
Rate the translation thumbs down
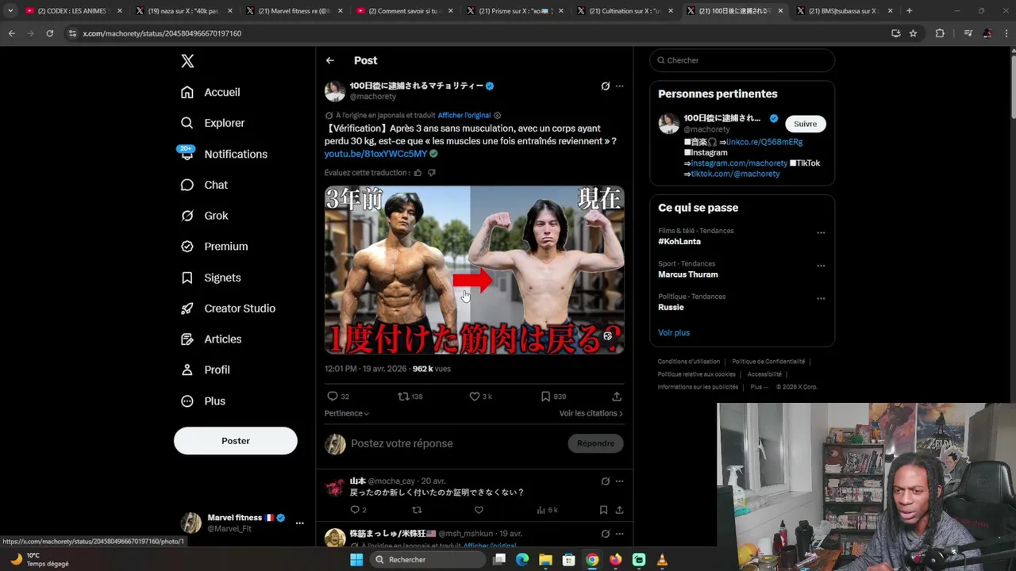point(432,172)
